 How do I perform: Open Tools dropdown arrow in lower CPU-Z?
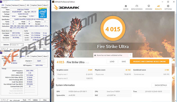(x=29, y=100)
